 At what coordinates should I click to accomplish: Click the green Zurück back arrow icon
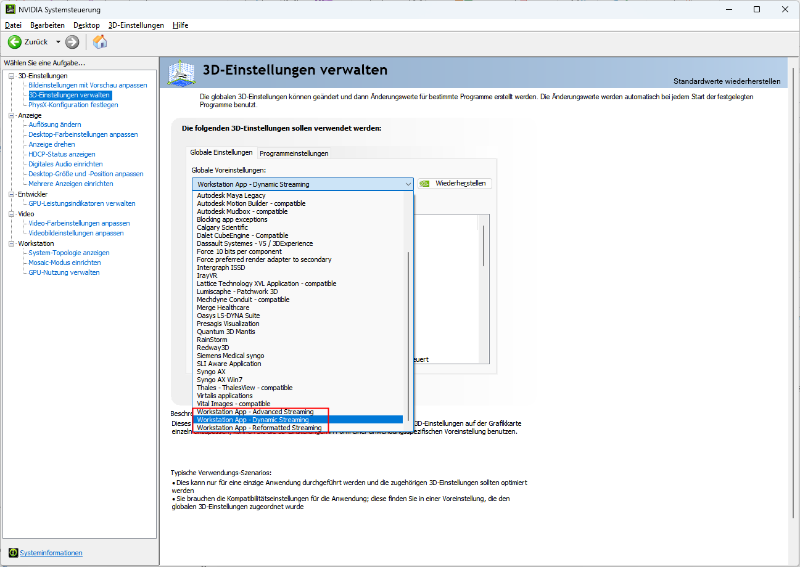click(x=14, y=42)
